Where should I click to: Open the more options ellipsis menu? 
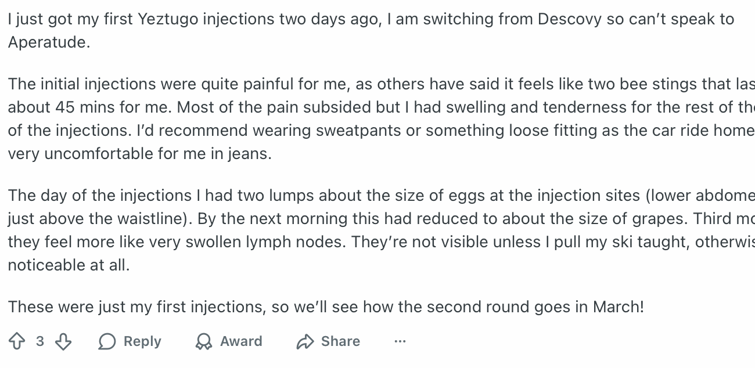(x=400, y=341)
